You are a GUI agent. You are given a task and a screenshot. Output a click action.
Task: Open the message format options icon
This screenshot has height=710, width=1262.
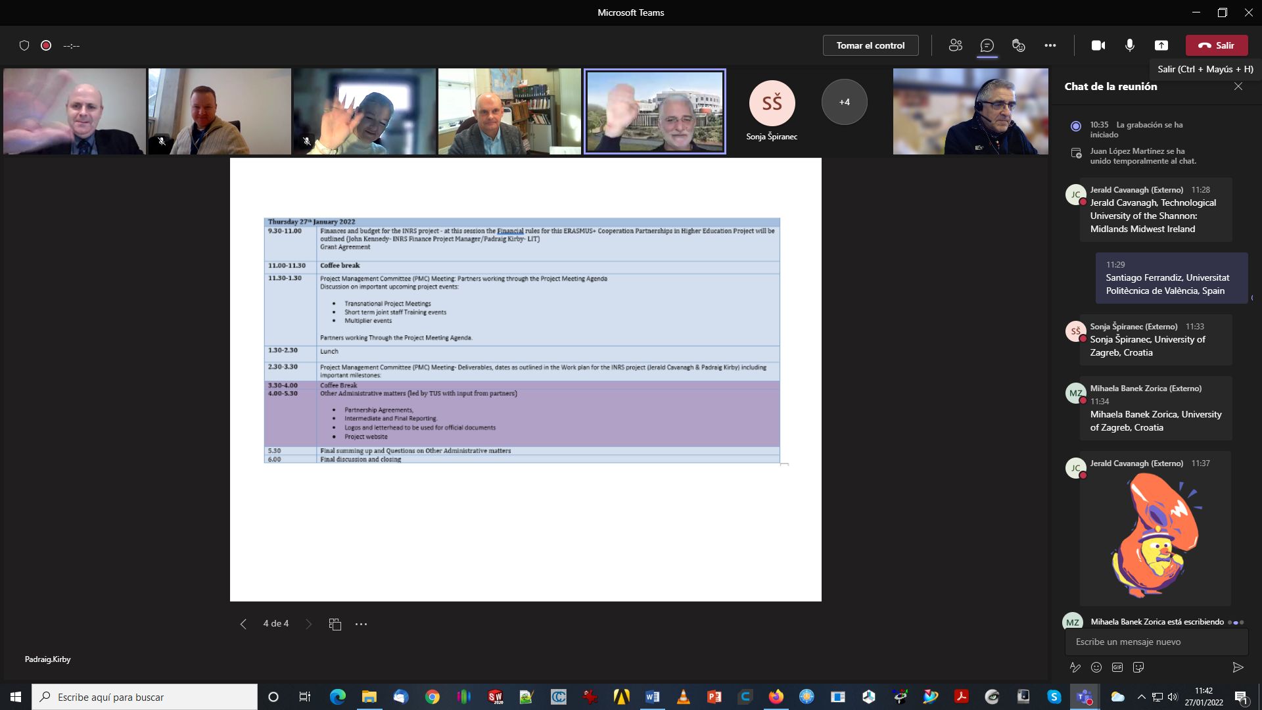click(1075, 667)
